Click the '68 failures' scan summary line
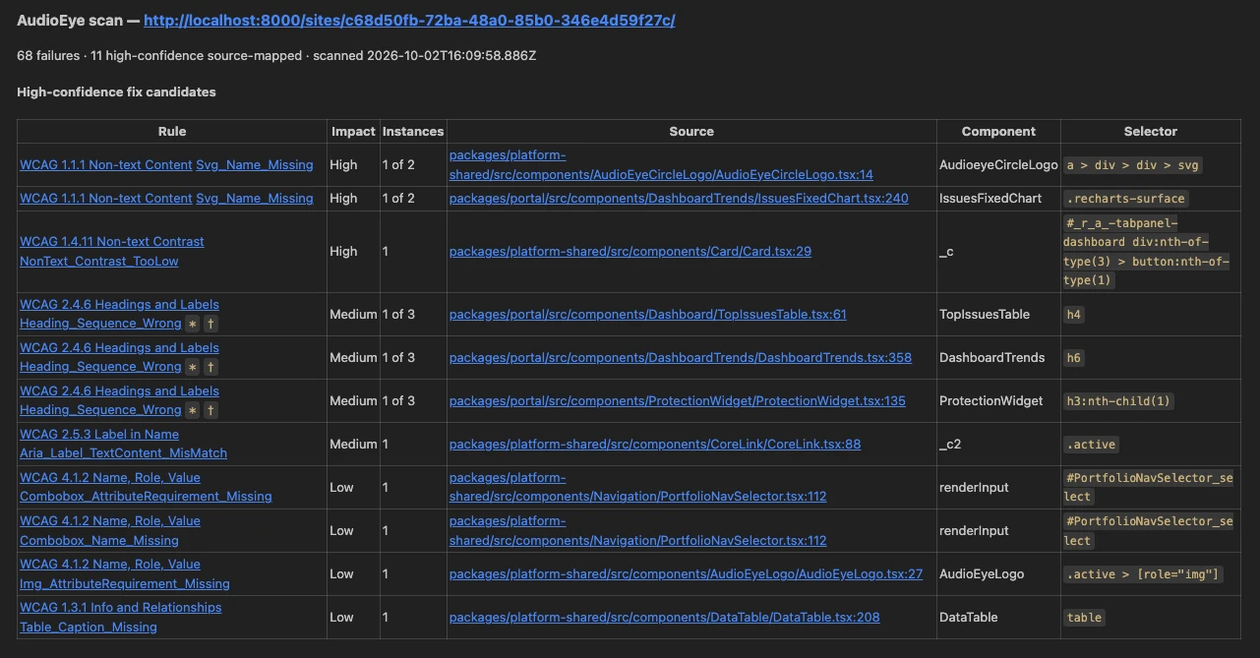The image size is (1260, 658). [x=276, y=55]
